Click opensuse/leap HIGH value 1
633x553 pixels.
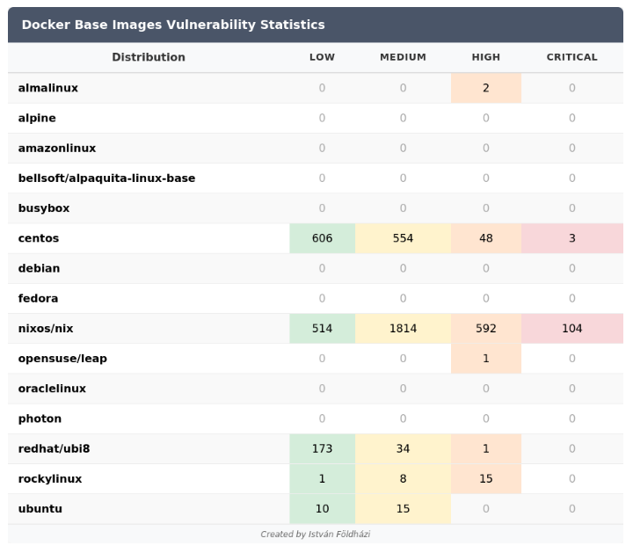486,359
